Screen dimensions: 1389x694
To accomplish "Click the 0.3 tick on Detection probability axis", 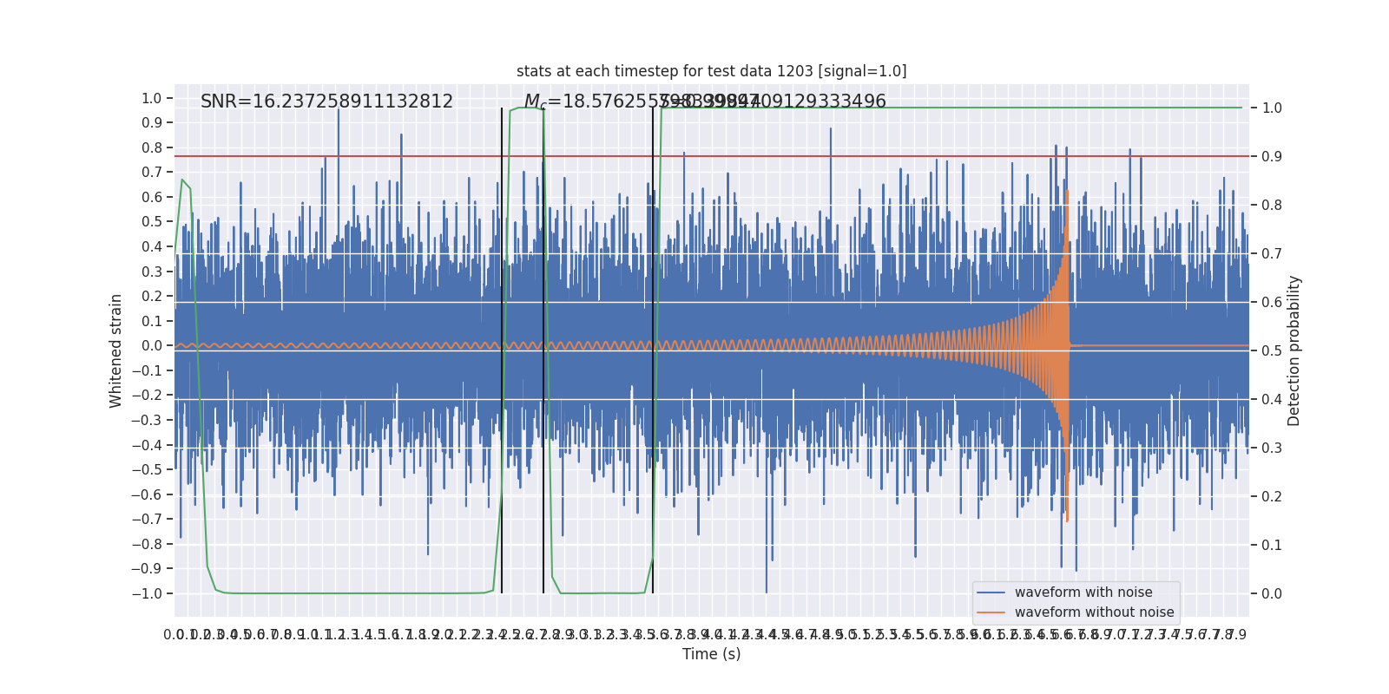I will 1272,448.
